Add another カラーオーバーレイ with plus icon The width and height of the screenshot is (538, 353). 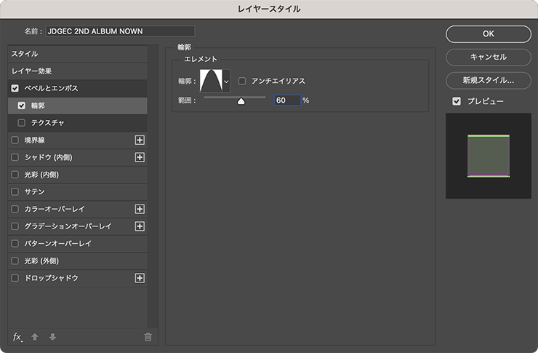(x=140, y=209)
